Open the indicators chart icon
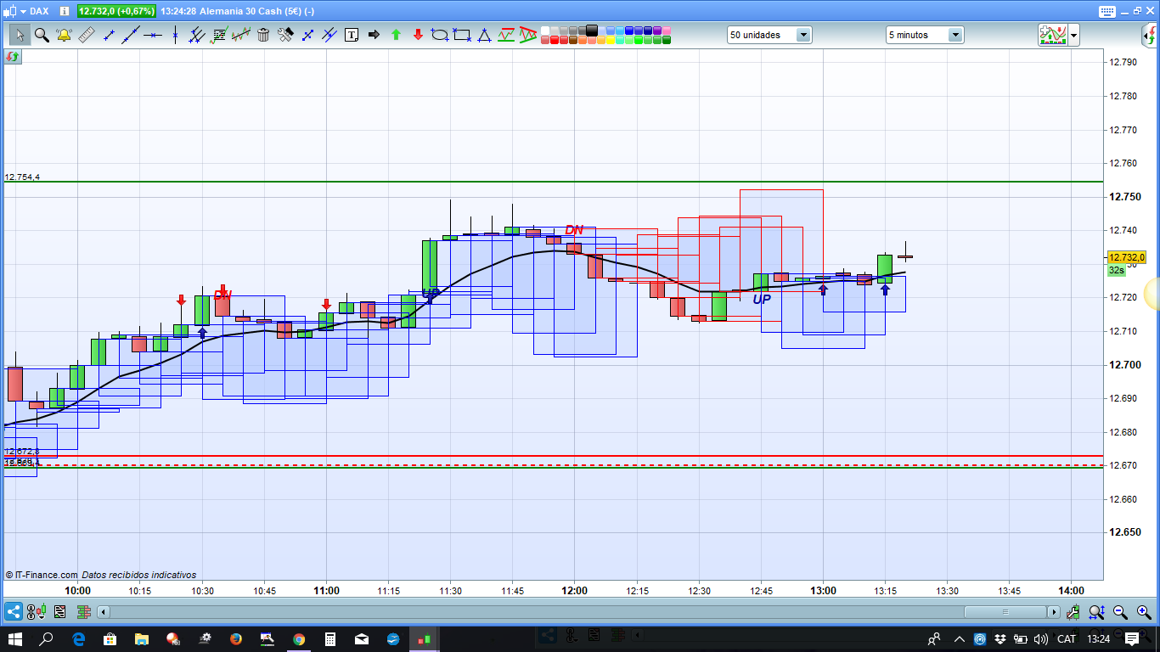This screenshot has width=1160, height=652. click(x=1053, y=35)
